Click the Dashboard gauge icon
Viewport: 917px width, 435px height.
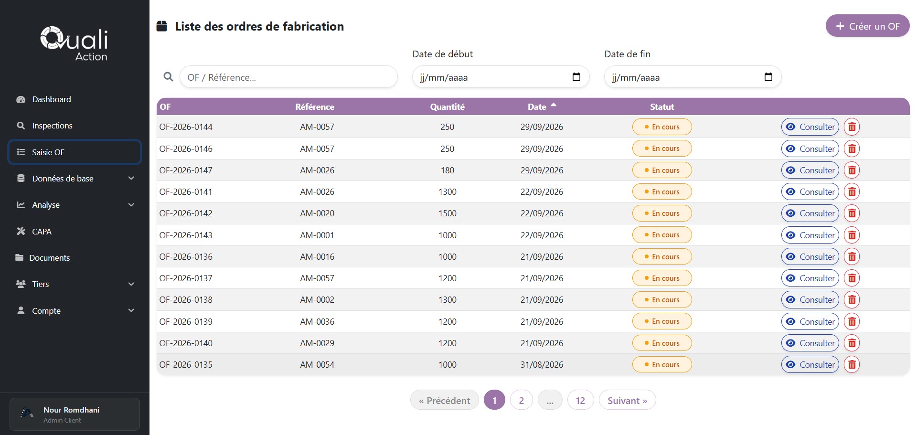(x=21, y=99)
